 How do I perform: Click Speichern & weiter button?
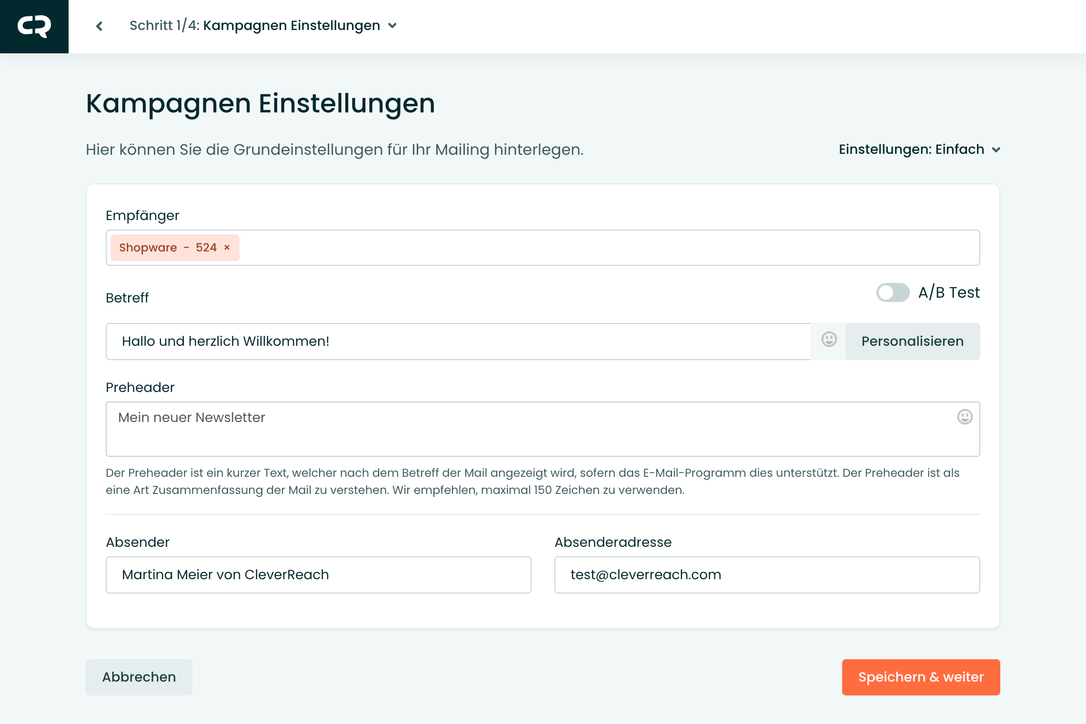click(921, 677)
